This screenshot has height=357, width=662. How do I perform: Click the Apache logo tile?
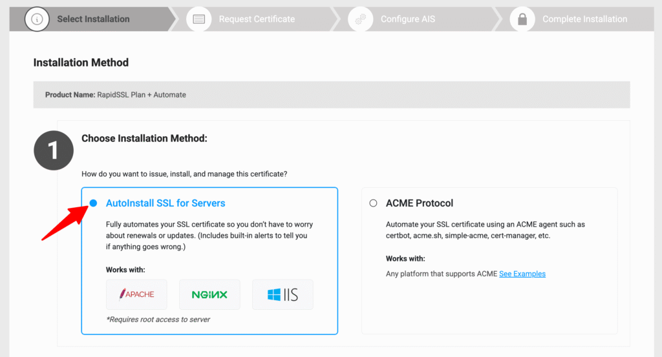click(x=136, y=294)
